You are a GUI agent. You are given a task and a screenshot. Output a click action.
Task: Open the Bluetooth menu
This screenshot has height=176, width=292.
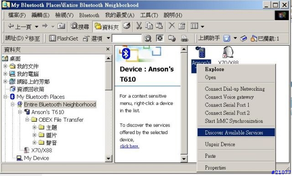pyautogui.click(x=89, y=15)
